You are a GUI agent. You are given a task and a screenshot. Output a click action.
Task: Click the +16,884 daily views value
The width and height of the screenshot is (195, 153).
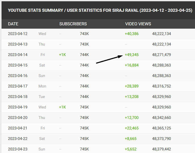coord(132,65)
